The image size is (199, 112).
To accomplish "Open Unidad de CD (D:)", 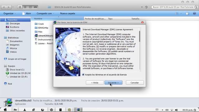I will 18,73.
